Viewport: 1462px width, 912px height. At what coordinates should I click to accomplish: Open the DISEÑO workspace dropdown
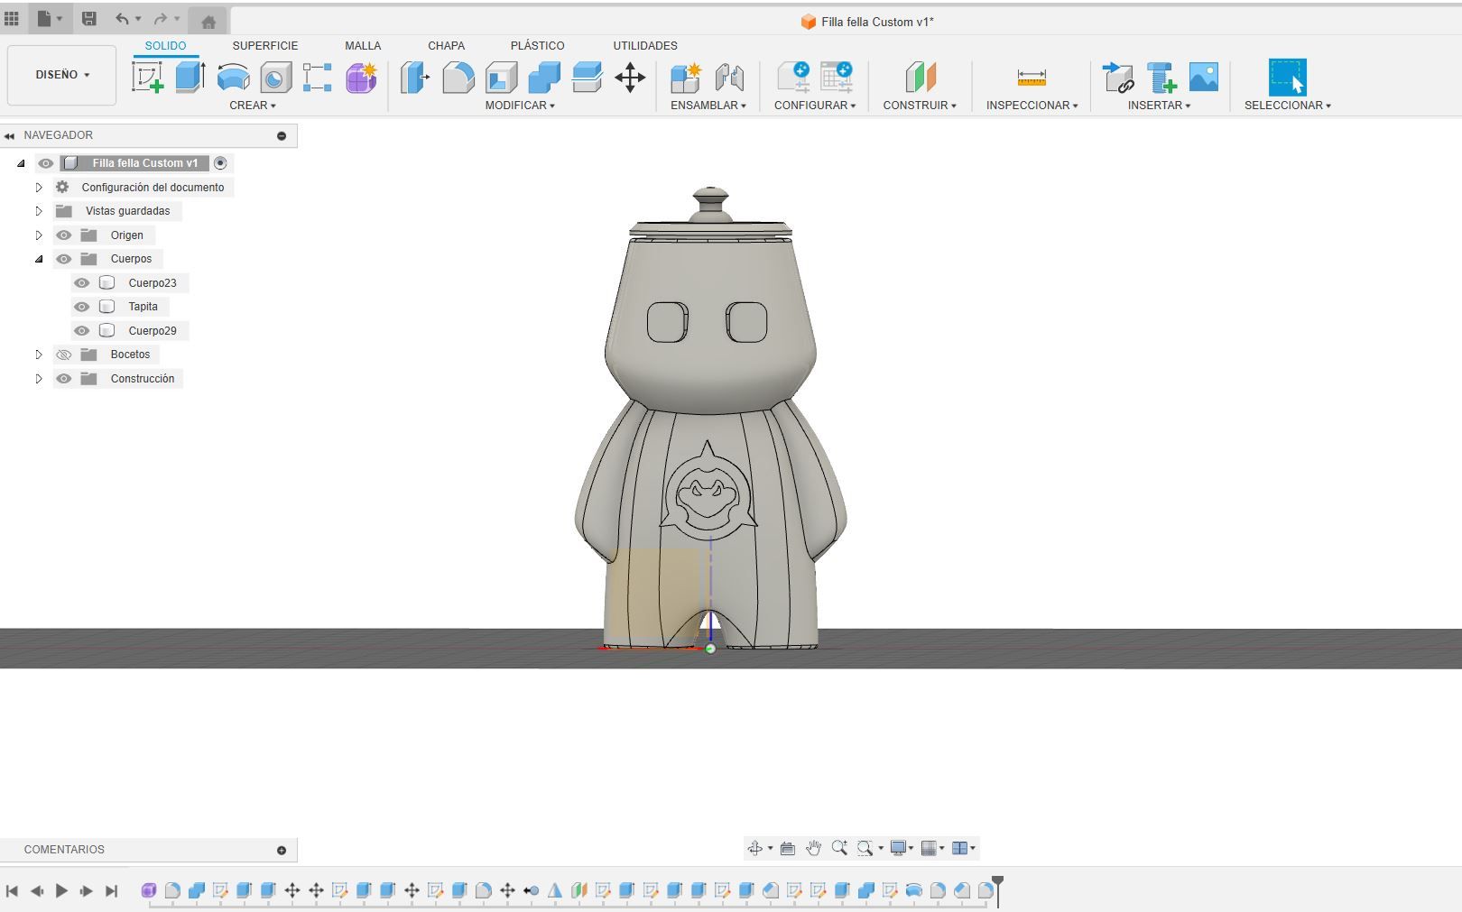[x=62, y=75]
